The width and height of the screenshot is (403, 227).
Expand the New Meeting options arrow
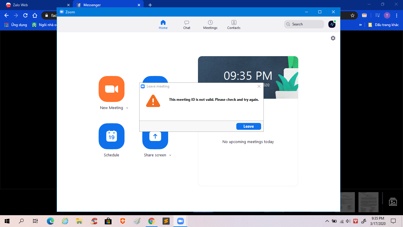pyautogui.click(x=127, y=108)
